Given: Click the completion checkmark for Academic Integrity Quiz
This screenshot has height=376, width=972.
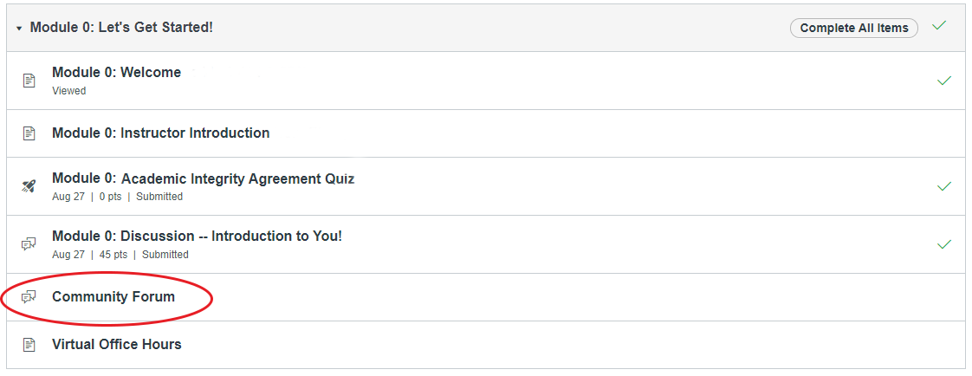Looking at the screenshot, I should point(944,185).
